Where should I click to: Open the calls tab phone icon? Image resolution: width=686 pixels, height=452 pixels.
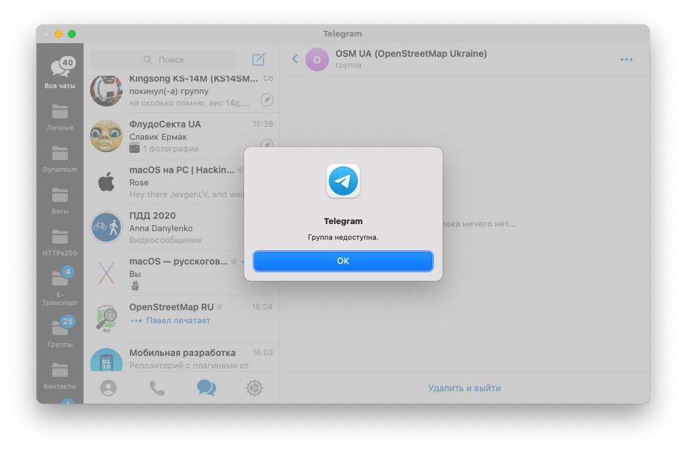point(157,388)
